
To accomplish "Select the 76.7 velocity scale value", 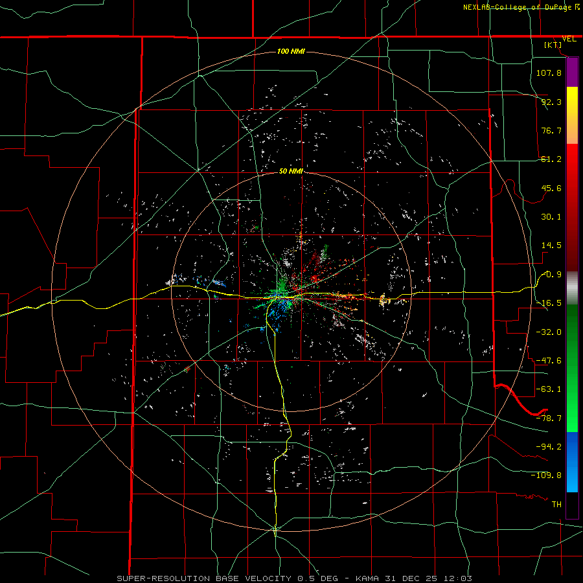I will [551, 130].
